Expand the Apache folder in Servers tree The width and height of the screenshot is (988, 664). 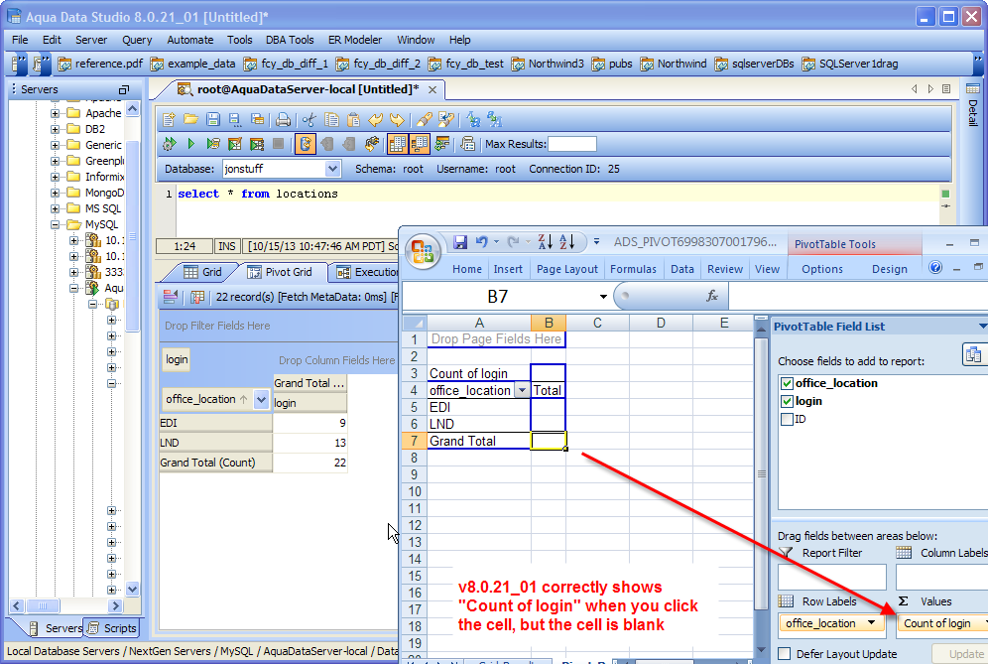pyautogui.click(x=55, y=113)
